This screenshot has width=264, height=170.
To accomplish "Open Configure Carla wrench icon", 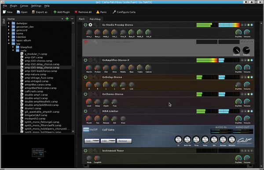I will (114, 12).
